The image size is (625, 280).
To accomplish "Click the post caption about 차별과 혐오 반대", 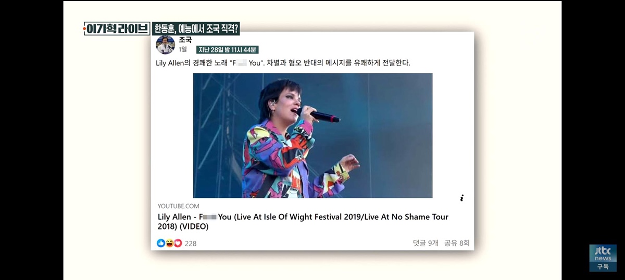I will pos(283,63).
